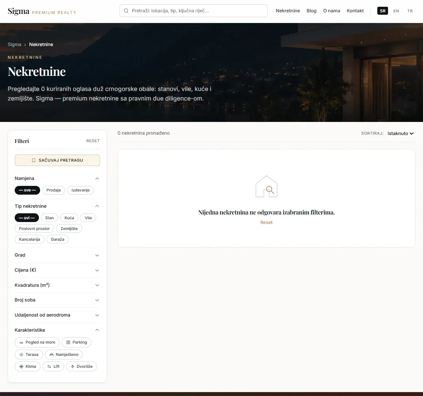The height and width of the screenshot is (396, 423).
Task: Open the Istaknuto sort dropdown
Action: tap(400, 133)
